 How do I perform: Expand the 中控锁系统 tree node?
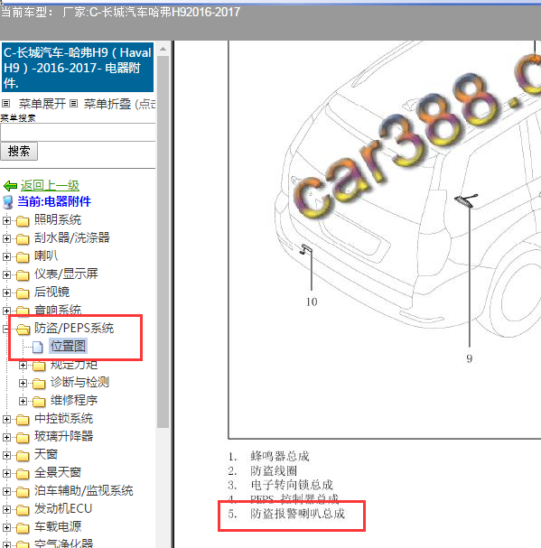point(6,420)
